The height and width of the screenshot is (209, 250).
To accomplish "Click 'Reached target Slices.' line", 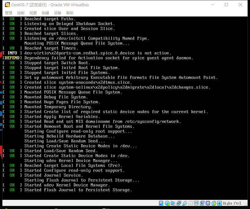I will point(51,33).
